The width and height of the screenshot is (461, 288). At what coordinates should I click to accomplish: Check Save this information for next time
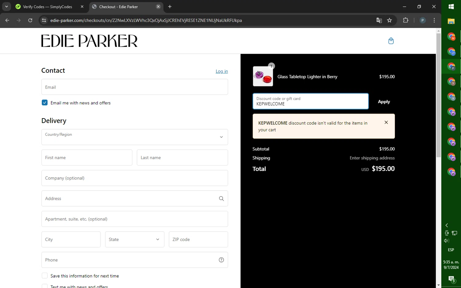point(45,276)
